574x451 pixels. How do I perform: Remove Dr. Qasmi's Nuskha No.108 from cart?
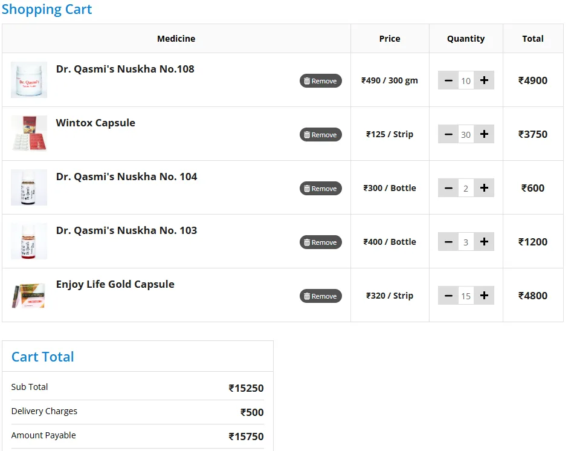point(320,81)
